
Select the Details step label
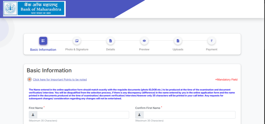111,49
